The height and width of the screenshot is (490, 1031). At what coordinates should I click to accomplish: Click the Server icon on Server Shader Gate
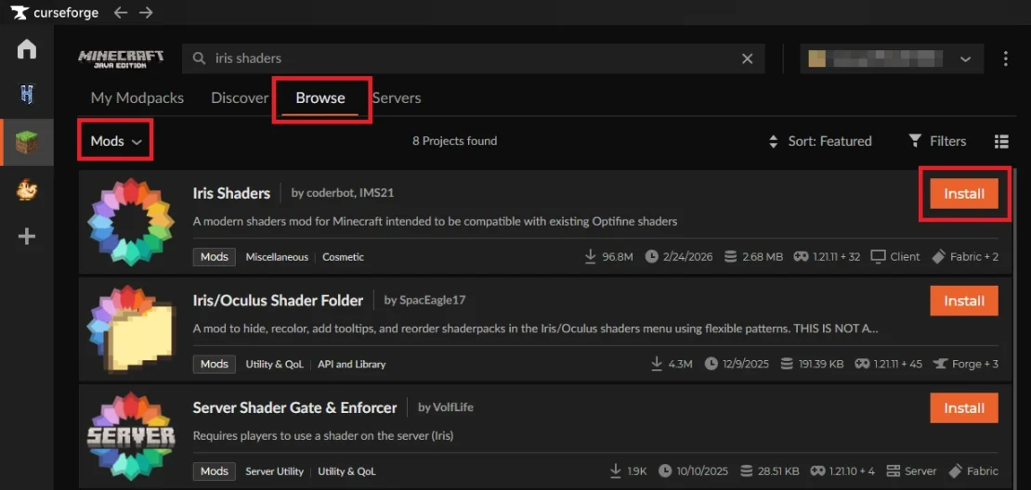[893, 471]
